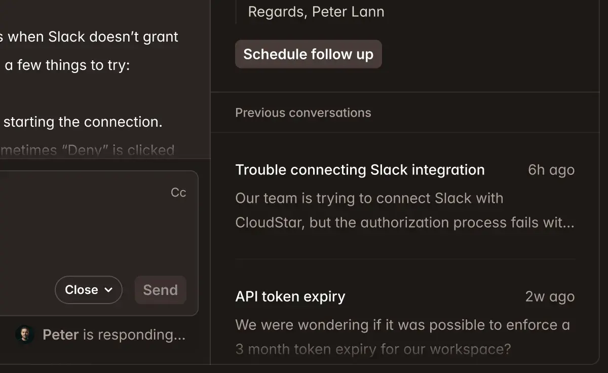
Task: Select the Previous conversations section header
Action: 303,113
